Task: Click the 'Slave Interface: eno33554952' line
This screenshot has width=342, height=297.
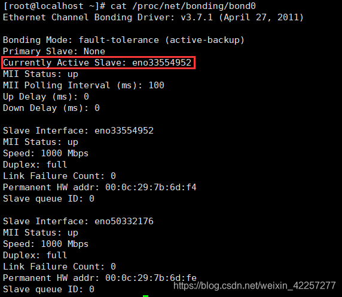Action: (78, 131)
